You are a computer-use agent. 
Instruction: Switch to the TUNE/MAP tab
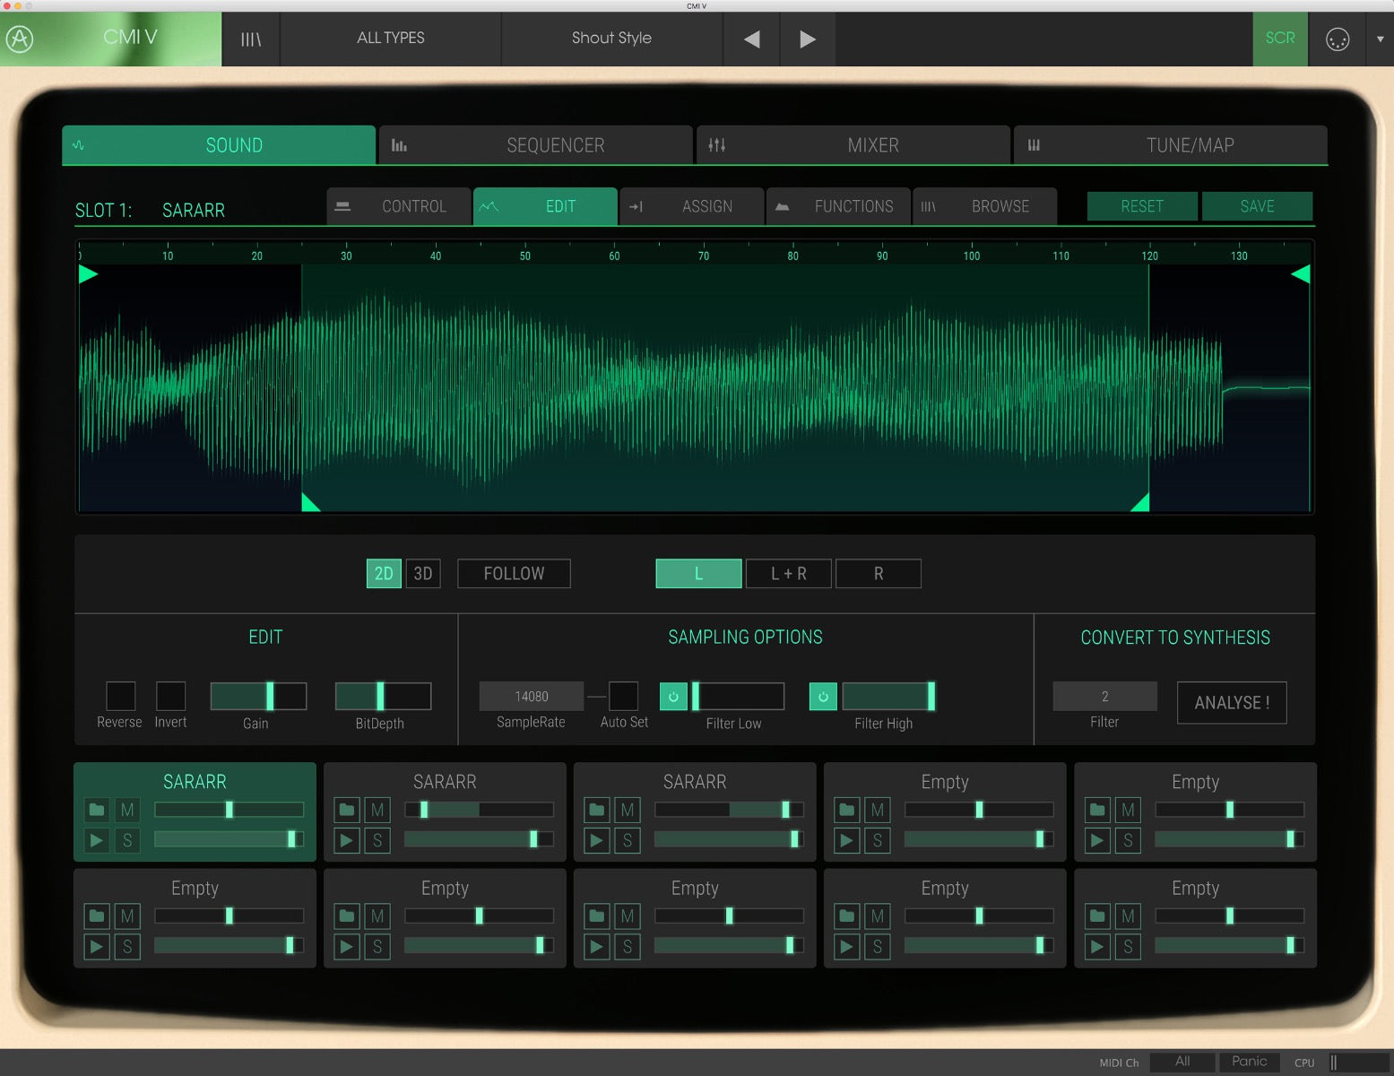tap(1171, 145)
